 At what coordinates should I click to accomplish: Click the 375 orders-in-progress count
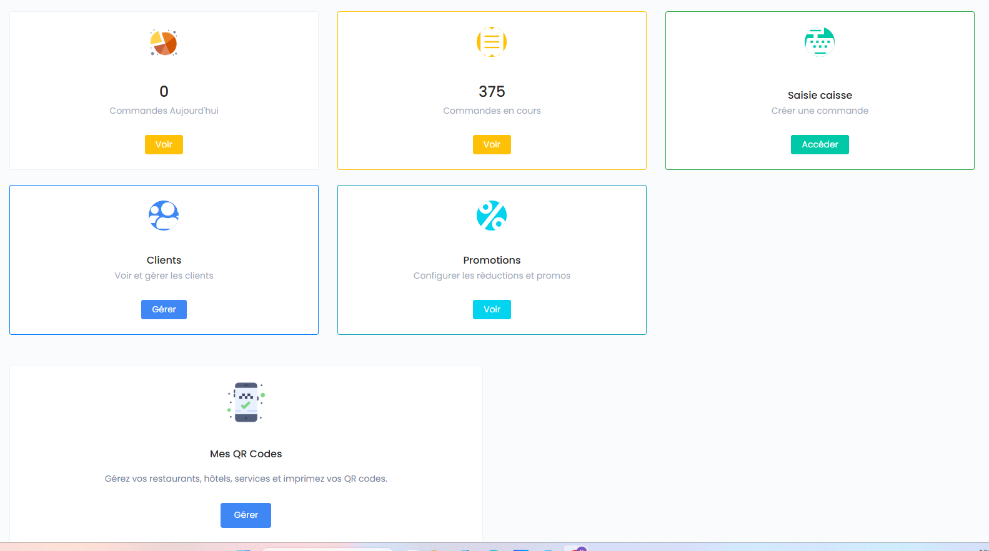pos(492,92)
